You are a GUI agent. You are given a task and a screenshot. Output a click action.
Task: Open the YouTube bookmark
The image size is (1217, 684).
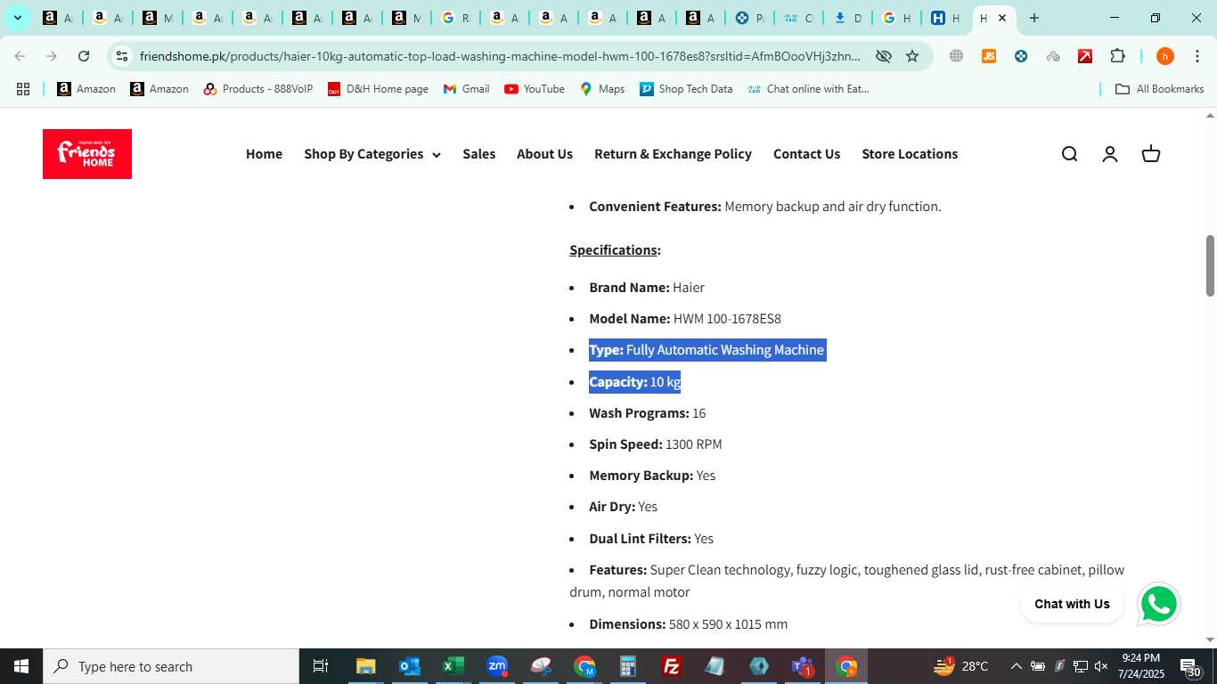pos(534,89)
